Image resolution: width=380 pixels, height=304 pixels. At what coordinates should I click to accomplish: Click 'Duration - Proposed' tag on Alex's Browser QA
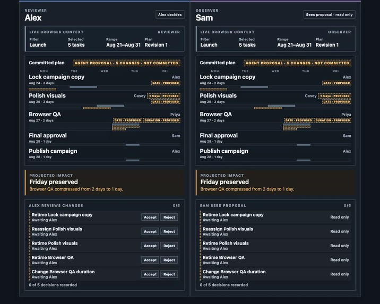point(162,120)
